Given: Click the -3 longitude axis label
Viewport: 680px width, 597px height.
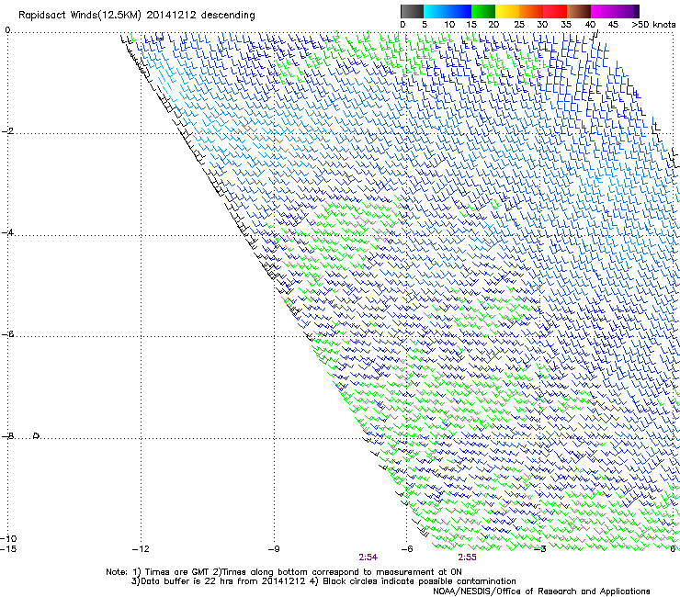Looking at the screenshot, I should point(540,549).
